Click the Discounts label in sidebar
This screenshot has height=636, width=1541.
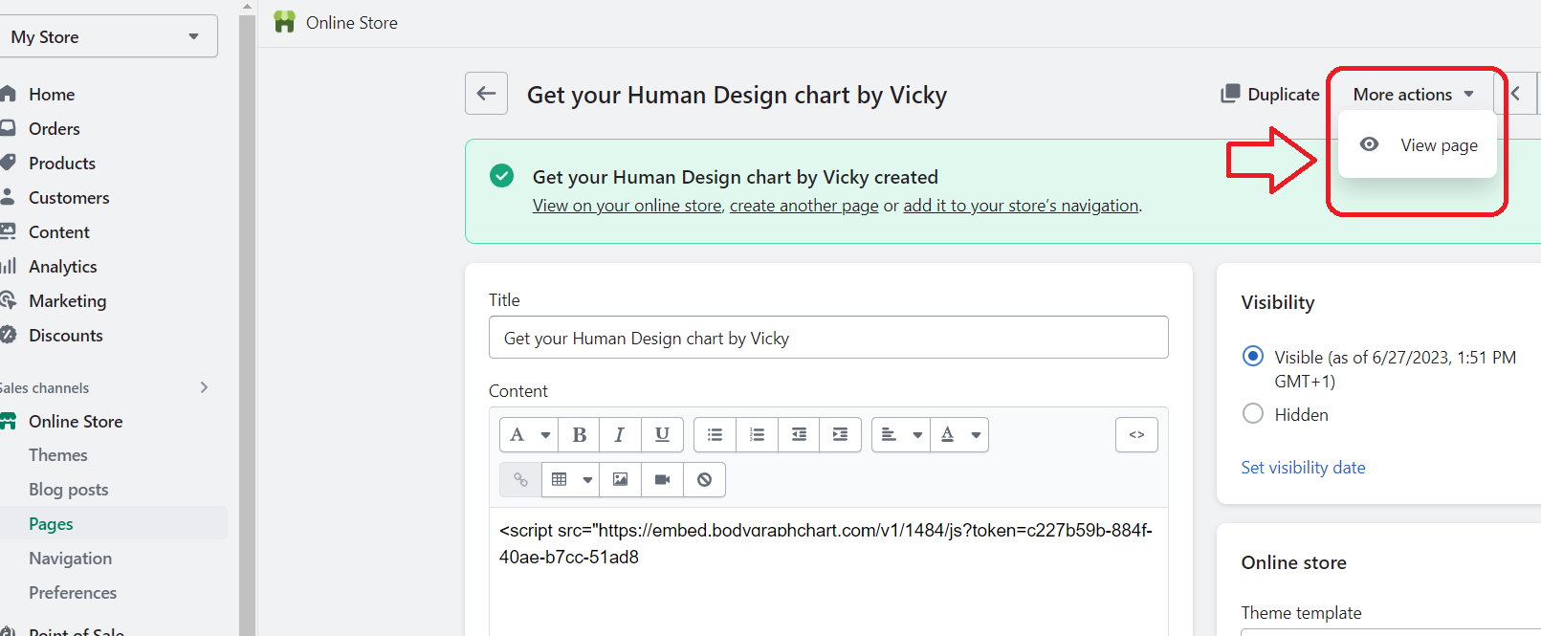[x=66, y=336]
